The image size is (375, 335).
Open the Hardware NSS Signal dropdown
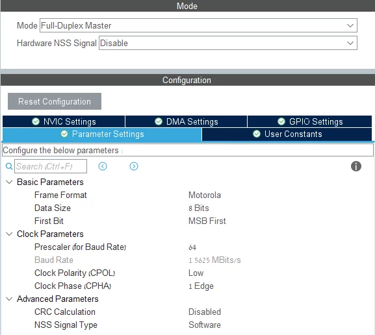click(x=228, y=43)
